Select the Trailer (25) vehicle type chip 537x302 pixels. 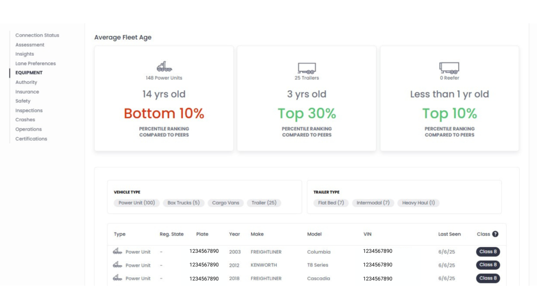point(264,203)
